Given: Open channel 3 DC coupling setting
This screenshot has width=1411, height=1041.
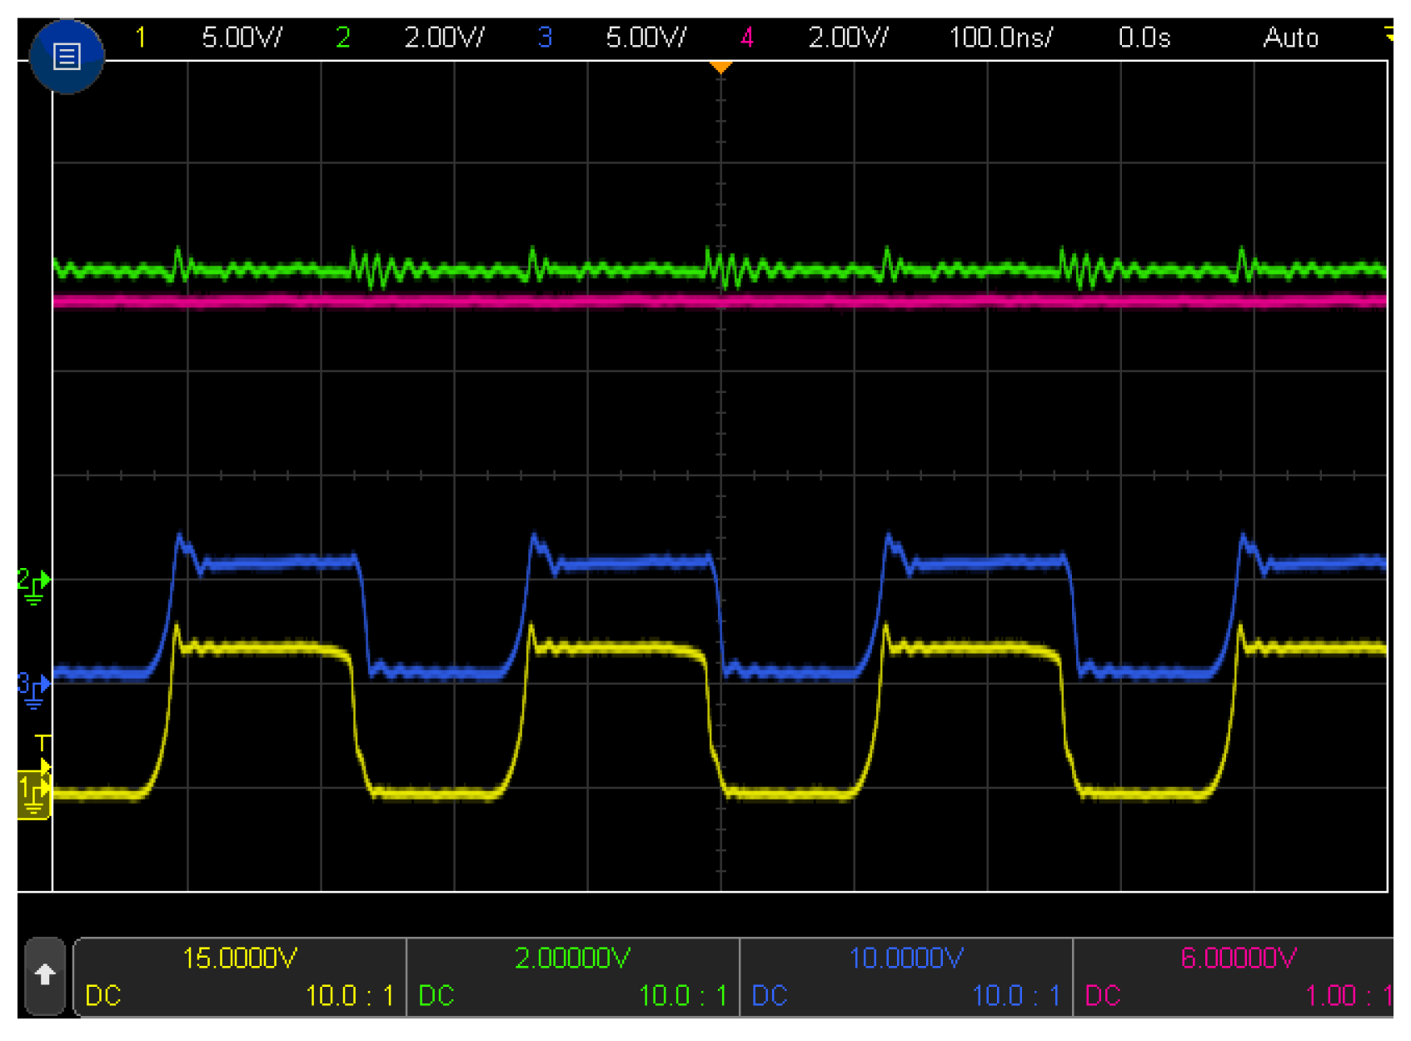Looking at the screenshot, I should click(770, 995).
